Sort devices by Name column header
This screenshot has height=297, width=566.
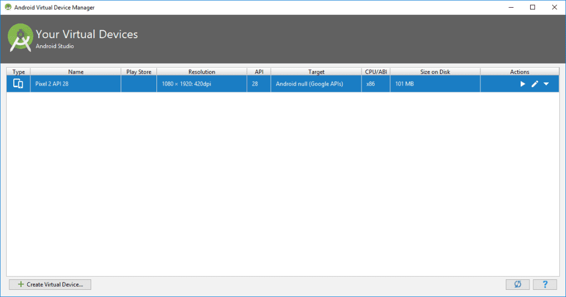click(x=76, y=72)
